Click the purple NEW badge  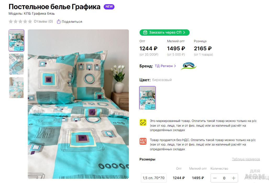pyautogui.click(x=109, y=7)
